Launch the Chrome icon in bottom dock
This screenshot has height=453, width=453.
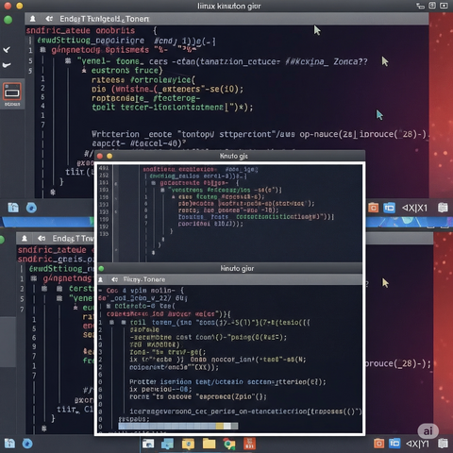point(229,444)
